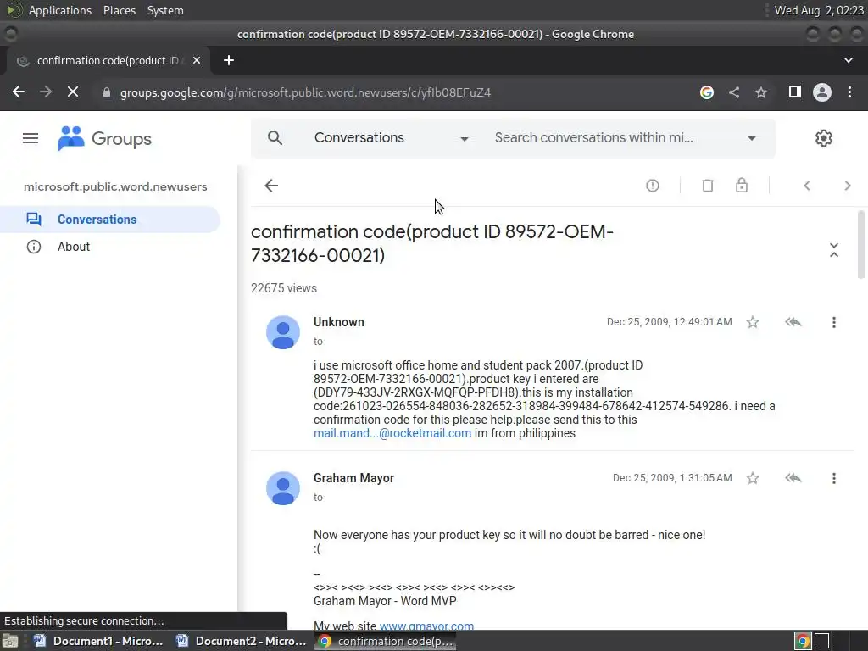Click the Unknown sender name
The width and height of the screenshot is (868, 651).
coord(339,322)
